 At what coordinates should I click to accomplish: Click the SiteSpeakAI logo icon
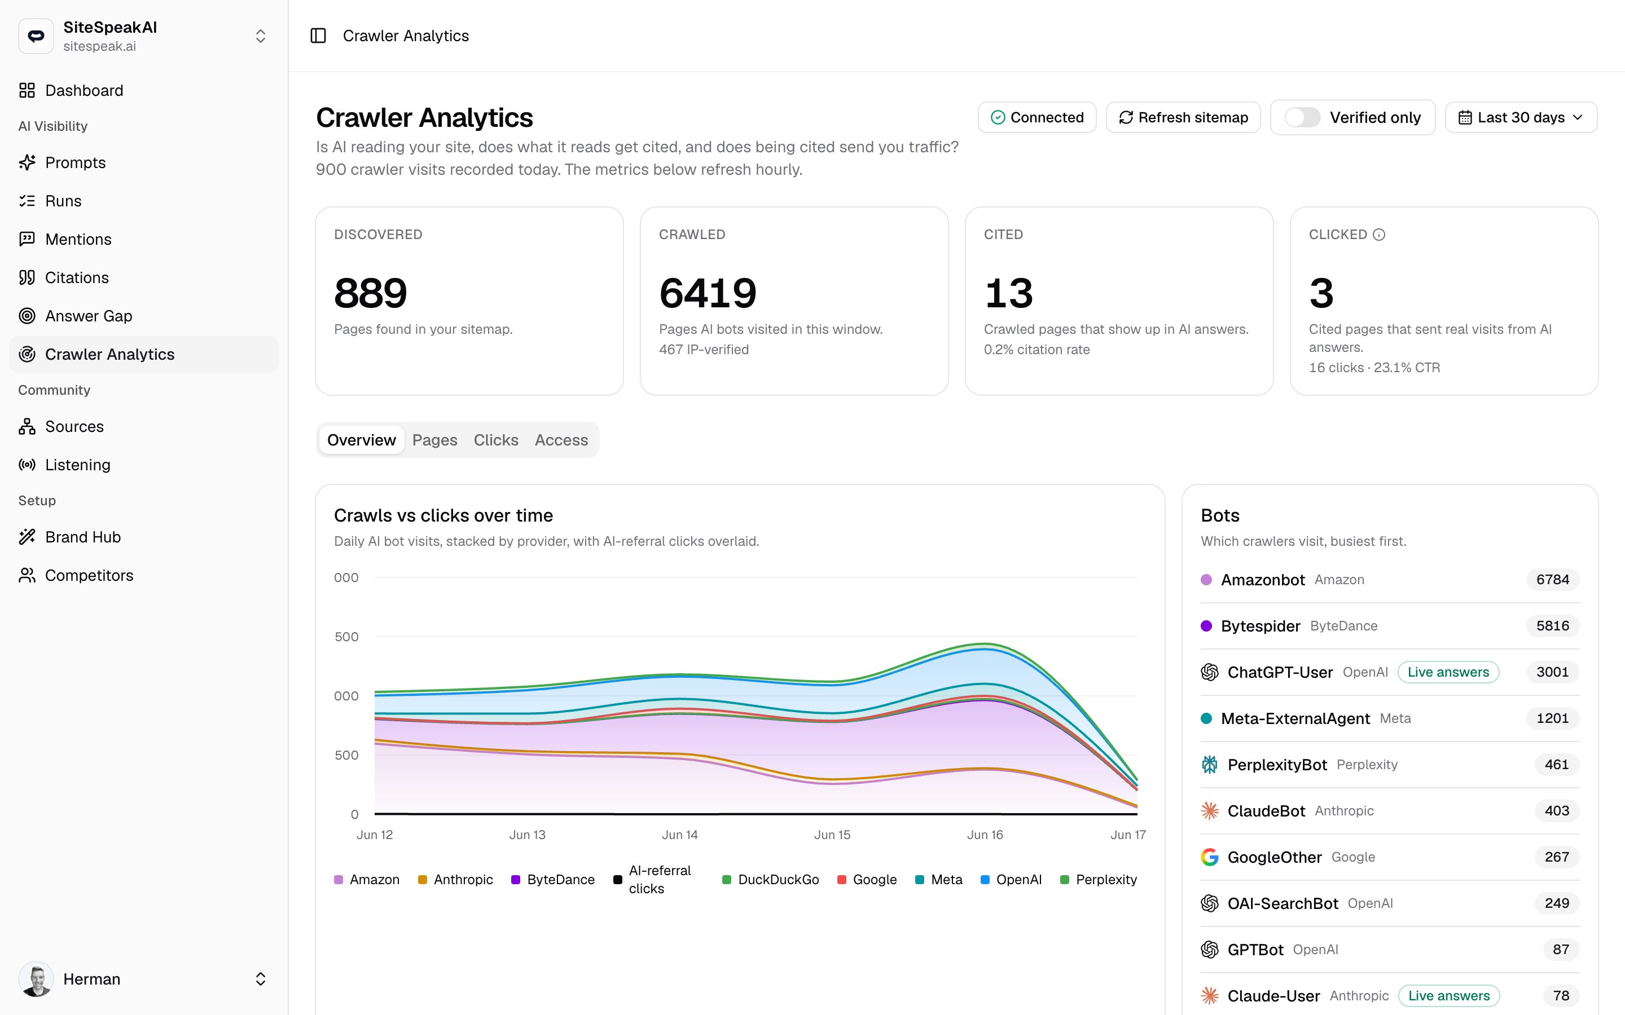tap(36, 36)
